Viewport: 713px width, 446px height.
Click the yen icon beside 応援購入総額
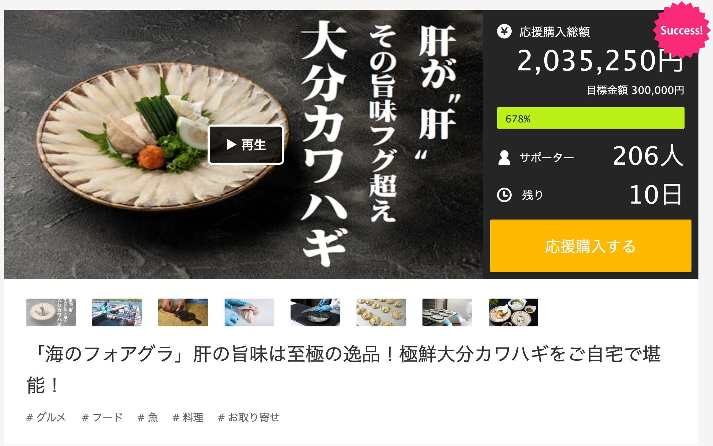click(504, 31)
